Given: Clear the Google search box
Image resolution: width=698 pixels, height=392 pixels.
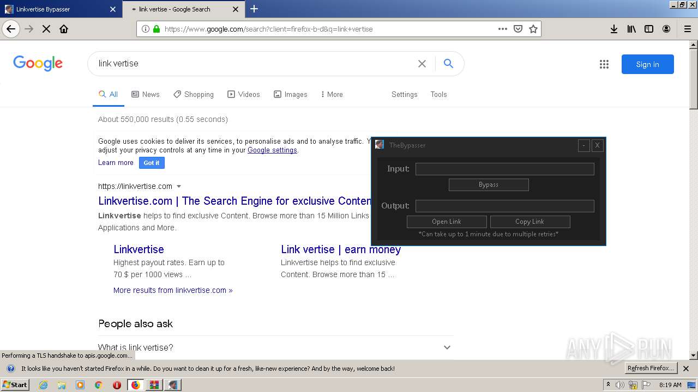Looking at the screenshot, I should tap(422, 64).
